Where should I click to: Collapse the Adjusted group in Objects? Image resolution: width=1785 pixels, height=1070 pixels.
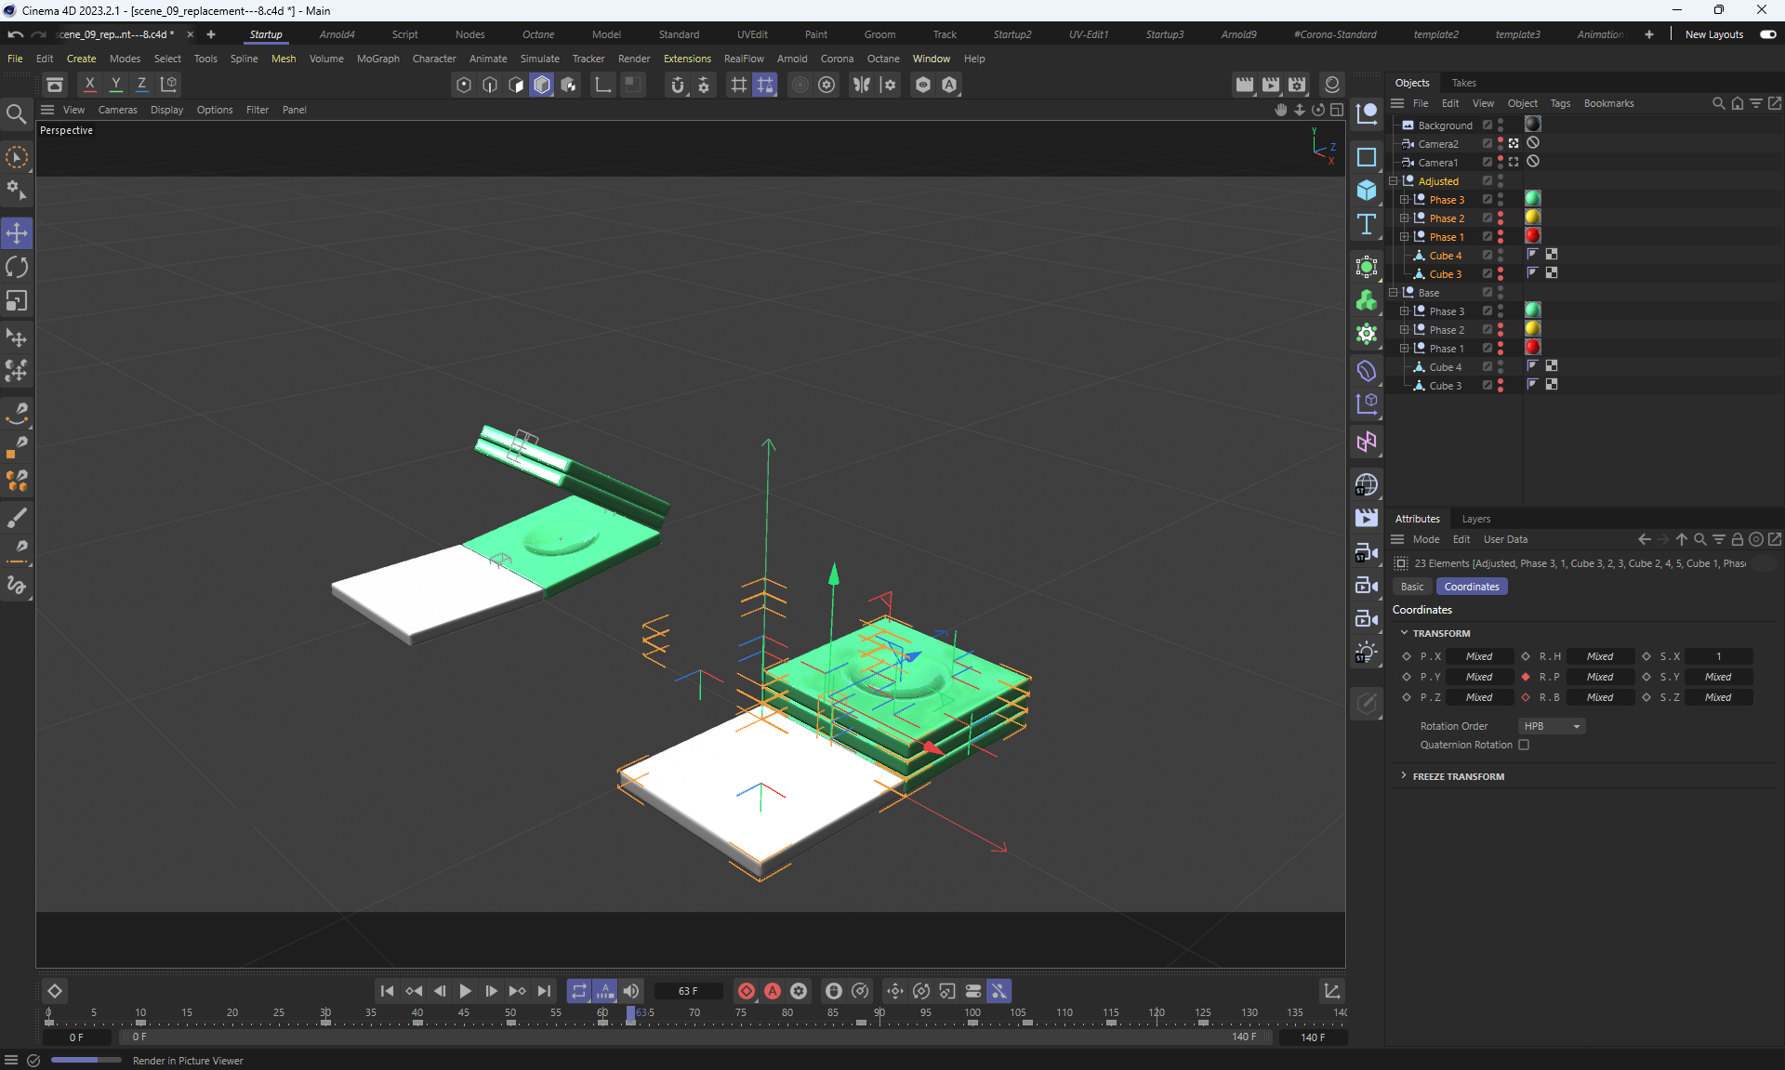click(x=1394, y=181)
